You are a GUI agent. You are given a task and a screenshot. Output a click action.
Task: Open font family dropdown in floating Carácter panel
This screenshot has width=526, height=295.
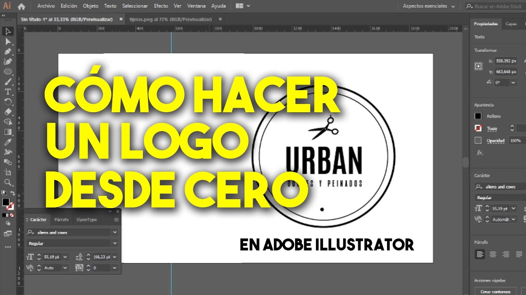pyautogui.click(x=115, y=232)
